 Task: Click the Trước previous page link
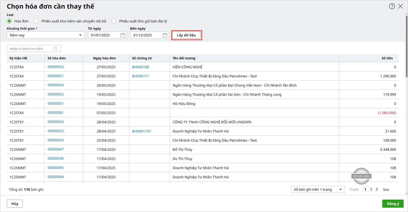tap(354, 189)
